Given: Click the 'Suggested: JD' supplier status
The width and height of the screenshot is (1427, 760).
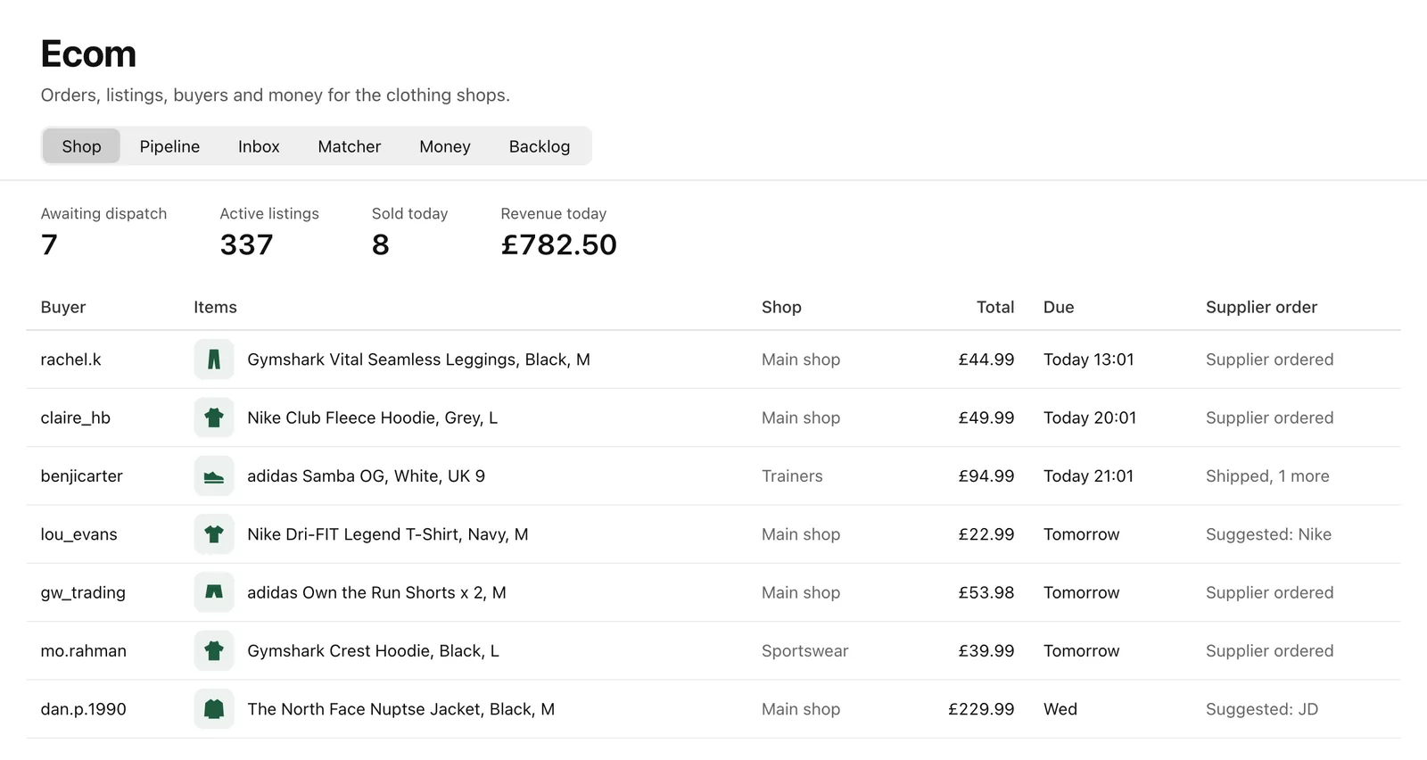Looking at the screenshot, I should (x=1262, y=709).
